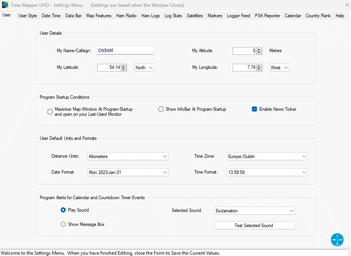Decrease My Latitude with down arrow
This screenshot has height=256, width=351.
[x=124, y=69]
